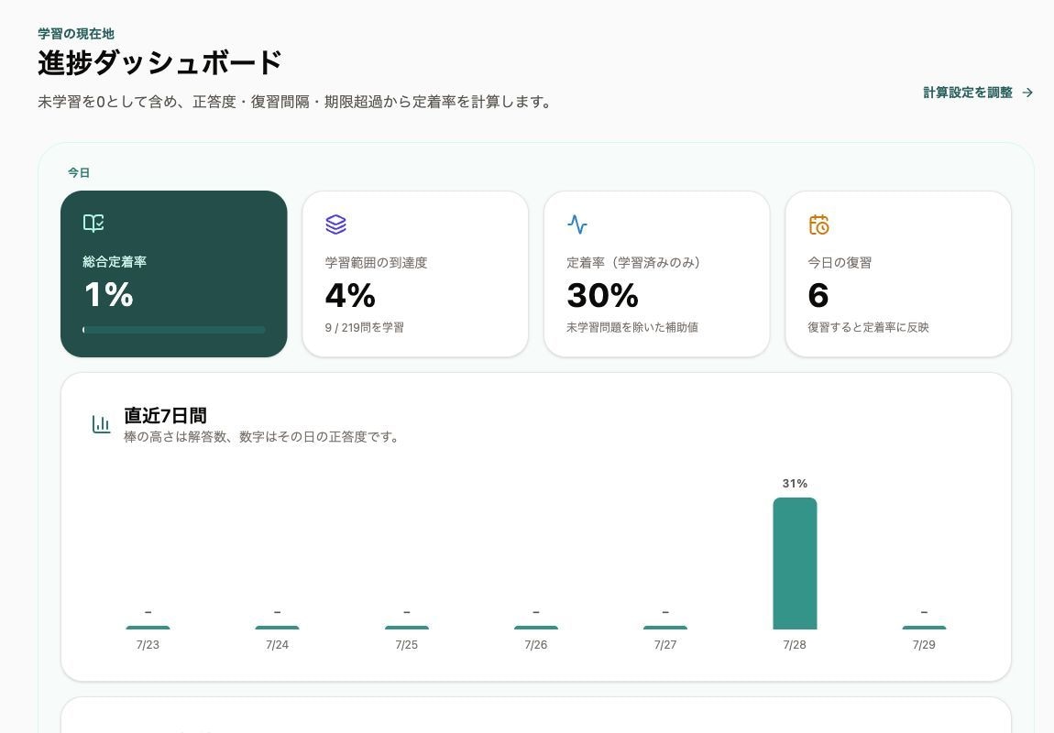This screenshot has height=733, width=1054.
Task: Click the 7/29 bar in the chart
Action: pyautogui.click(x=924, y=628)
